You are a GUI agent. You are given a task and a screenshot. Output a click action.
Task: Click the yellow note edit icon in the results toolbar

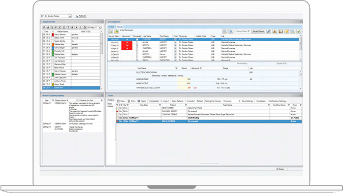(x=287, y=31)
